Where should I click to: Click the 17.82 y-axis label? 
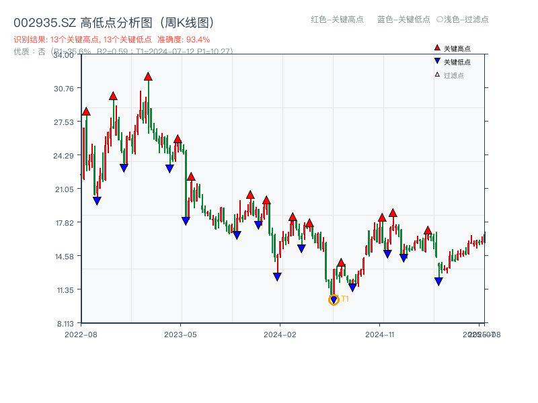coord(65,223)
